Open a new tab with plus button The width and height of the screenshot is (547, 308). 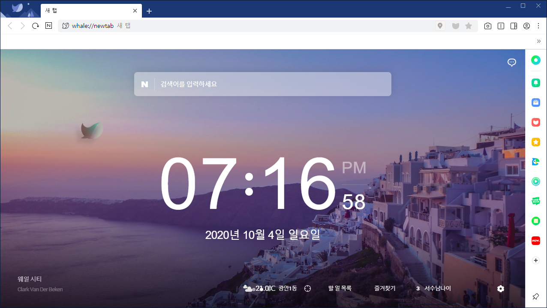149,11
